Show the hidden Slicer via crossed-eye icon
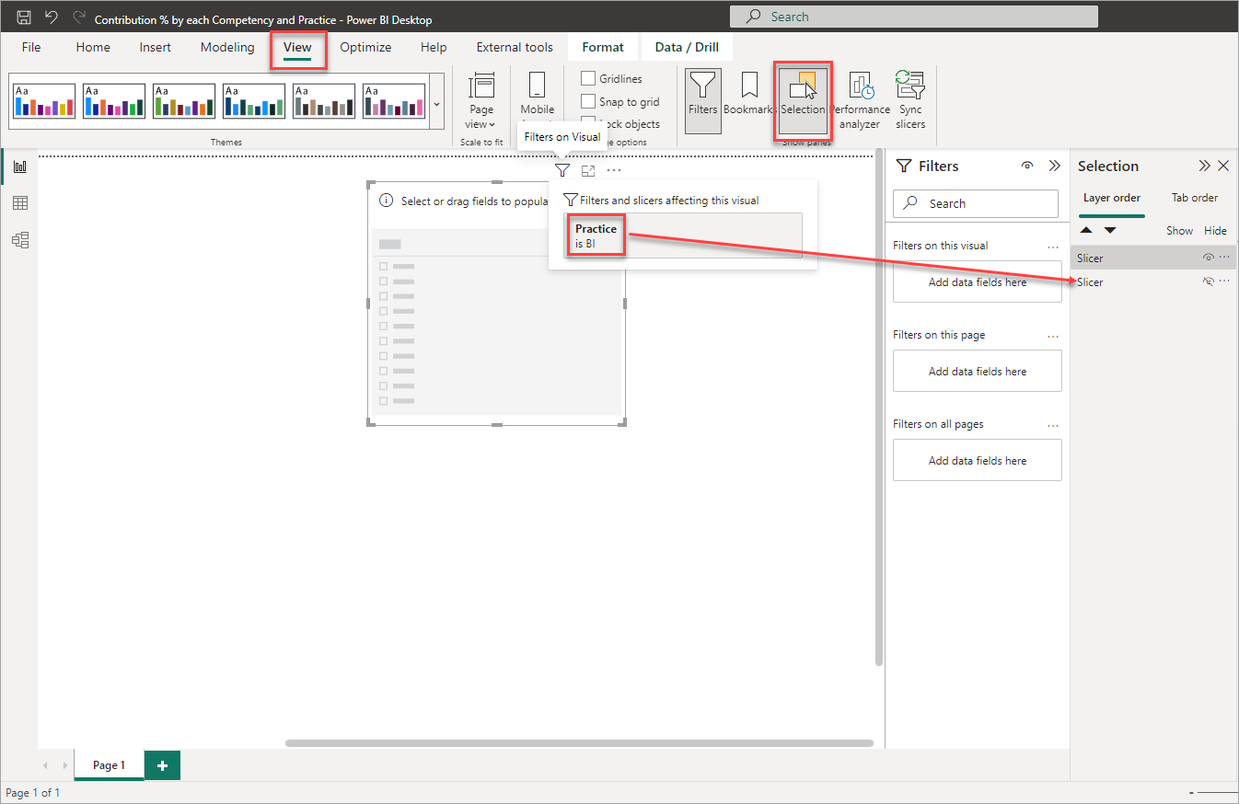The width and height of the screenshot is (1239, 804). click(1209, 281)
